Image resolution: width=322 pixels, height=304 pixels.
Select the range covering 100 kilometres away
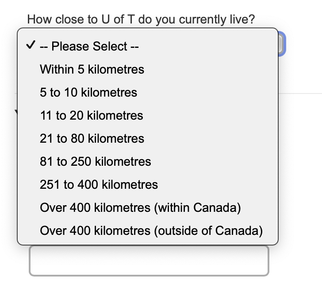[96, 162]
